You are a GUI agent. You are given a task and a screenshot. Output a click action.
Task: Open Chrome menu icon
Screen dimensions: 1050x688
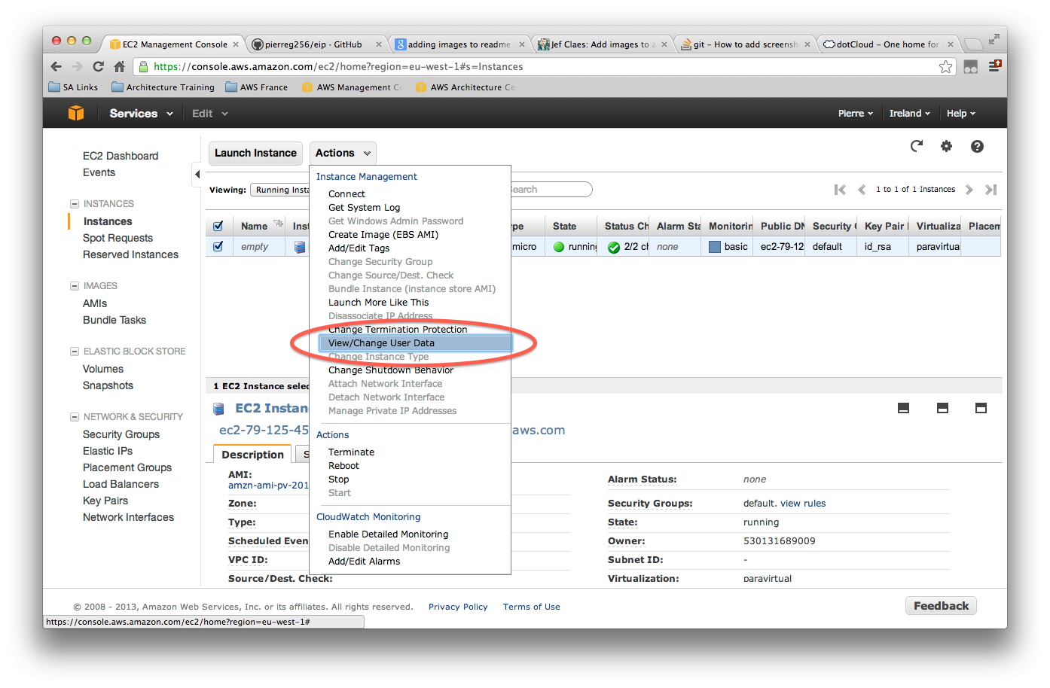tap(995, 66)
